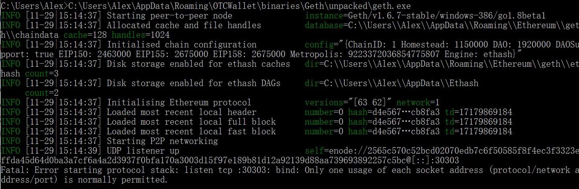579x189 pixels.
Task: Click "Initialised chain configuration" log message
Action: (181, 45)
